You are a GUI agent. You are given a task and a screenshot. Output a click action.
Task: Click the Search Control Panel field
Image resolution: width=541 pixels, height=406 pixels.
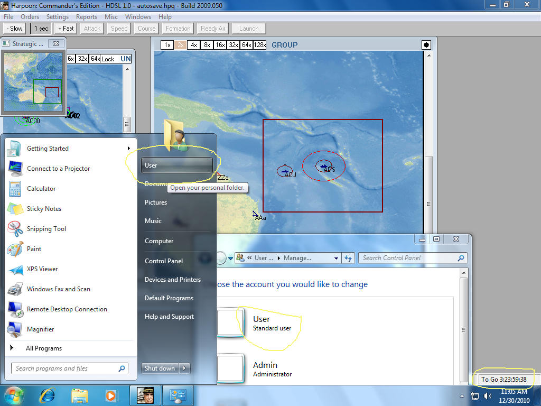click(x=413, y=258)
